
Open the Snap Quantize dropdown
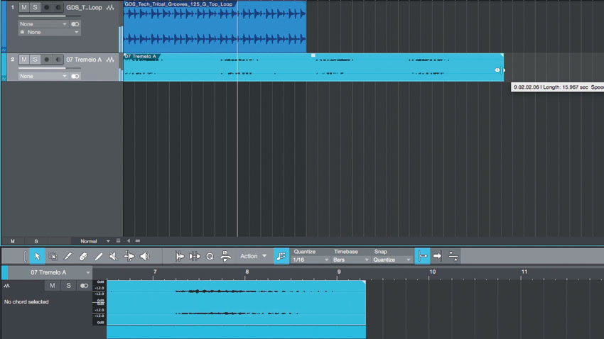click(392, 260)
